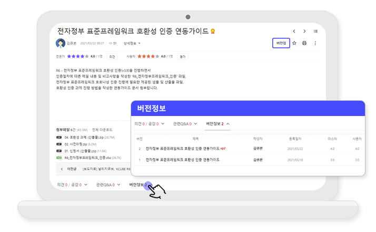Go to previous post with left arrow

pyautogui.click(x=294, y=31)
